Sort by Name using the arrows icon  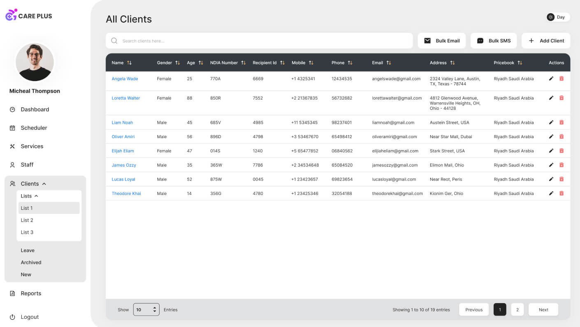[129, 63]
